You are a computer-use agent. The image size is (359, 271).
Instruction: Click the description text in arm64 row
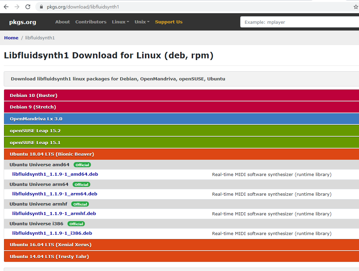[272, 194]
